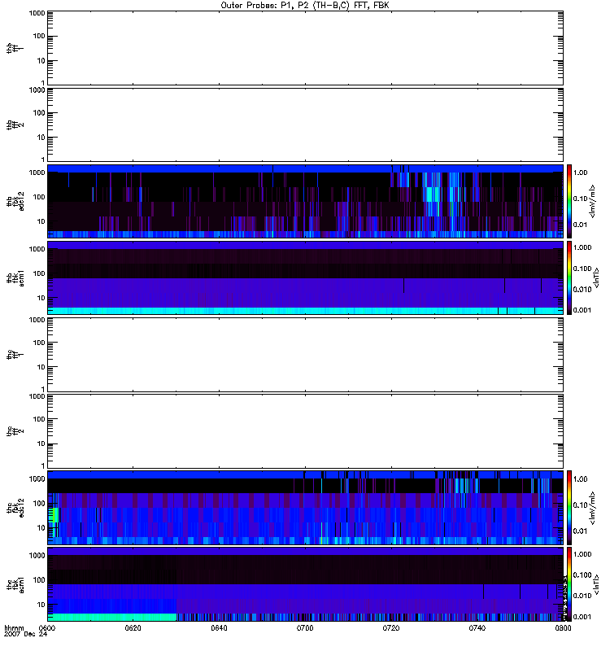Screen dimensions: 610x651
Task: Select the thb fbk scm1 spectrogram panel
Action: (x=305, y=277)
